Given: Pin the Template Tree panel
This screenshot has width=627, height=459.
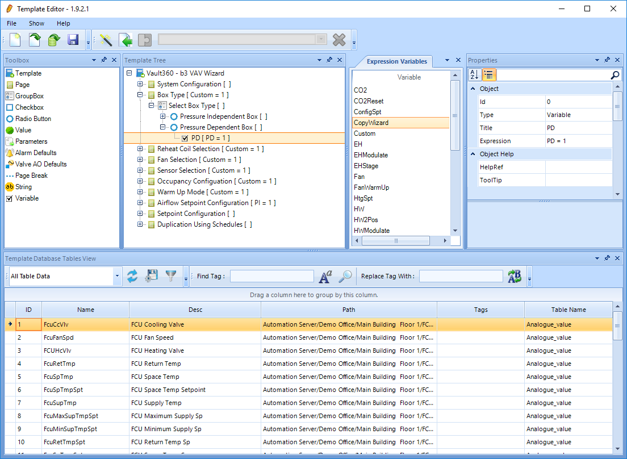Looking at the screenshot, I should (329, 60).
